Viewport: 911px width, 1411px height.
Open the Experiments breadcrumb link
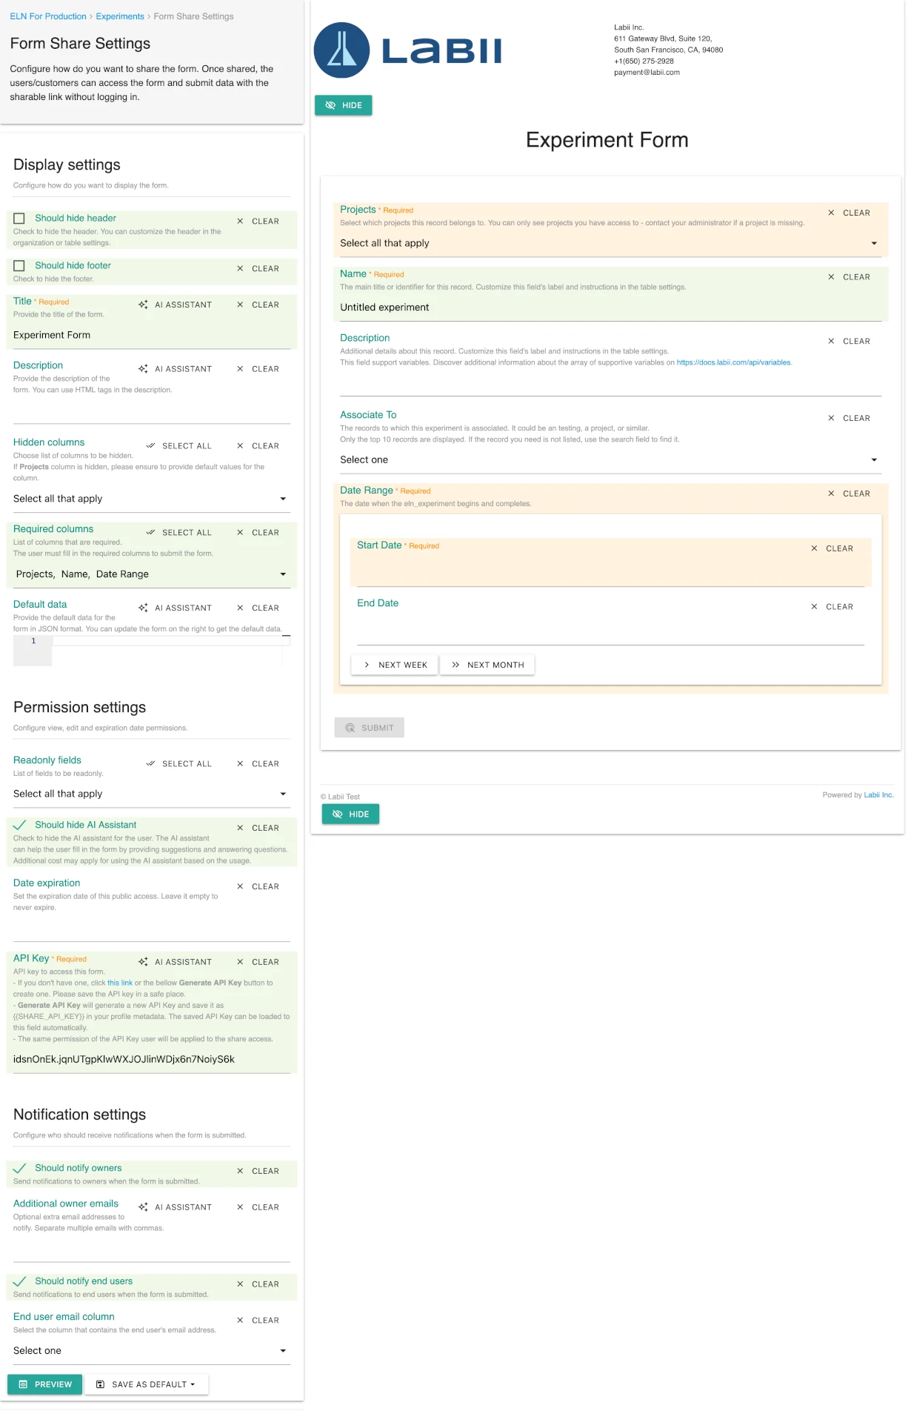coord(120,16)
